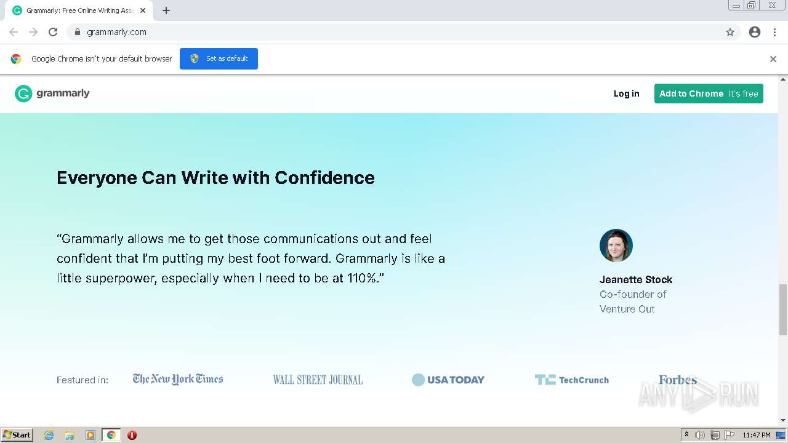Bookmark this page with the star icon
Screen dimensions: 788x443
tap(730, 32)
